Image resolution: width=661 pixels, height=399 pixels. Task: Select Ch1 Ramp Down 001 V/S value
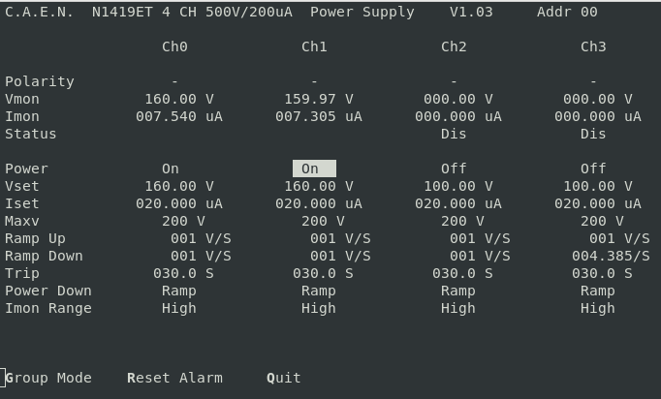coord(340,256)
